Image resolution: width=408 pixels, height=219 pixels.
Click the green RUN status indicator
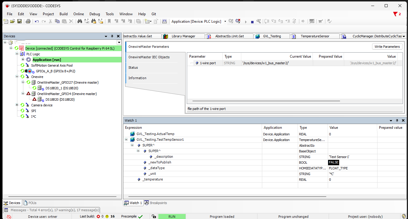[x=172, y=217]
